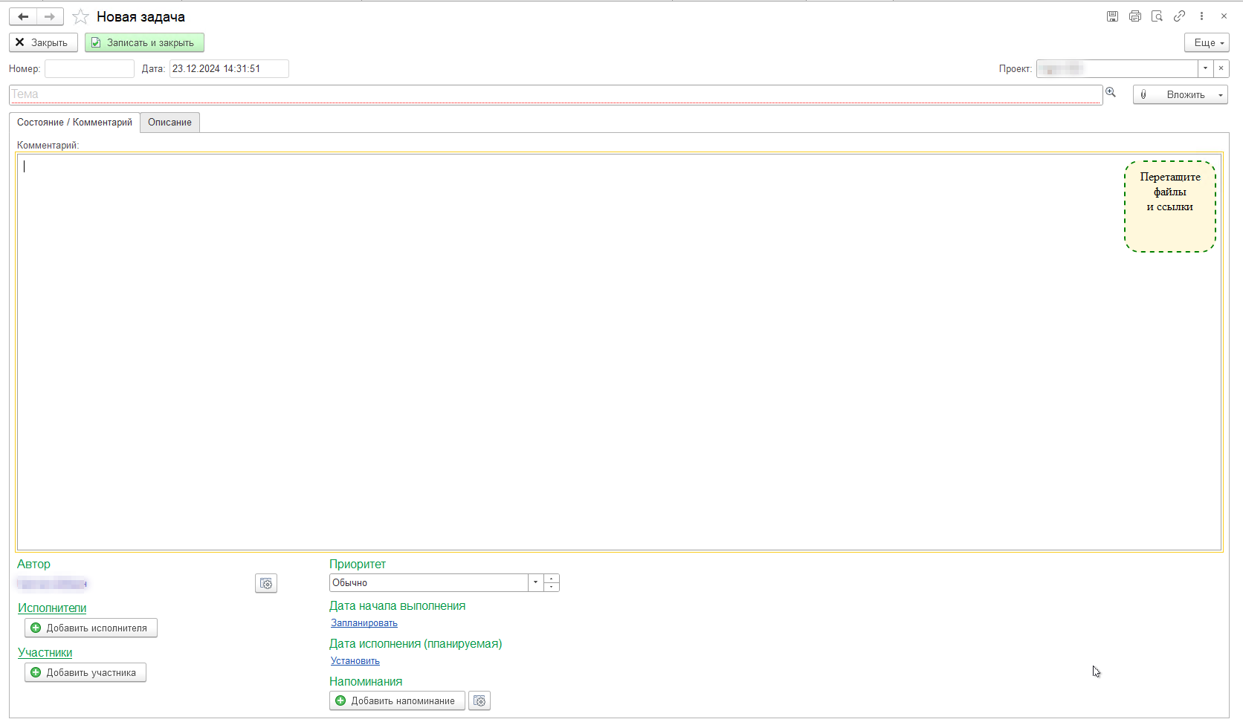
Task: Go forward with the right arrow button
Action: click(x=50, y=16)
